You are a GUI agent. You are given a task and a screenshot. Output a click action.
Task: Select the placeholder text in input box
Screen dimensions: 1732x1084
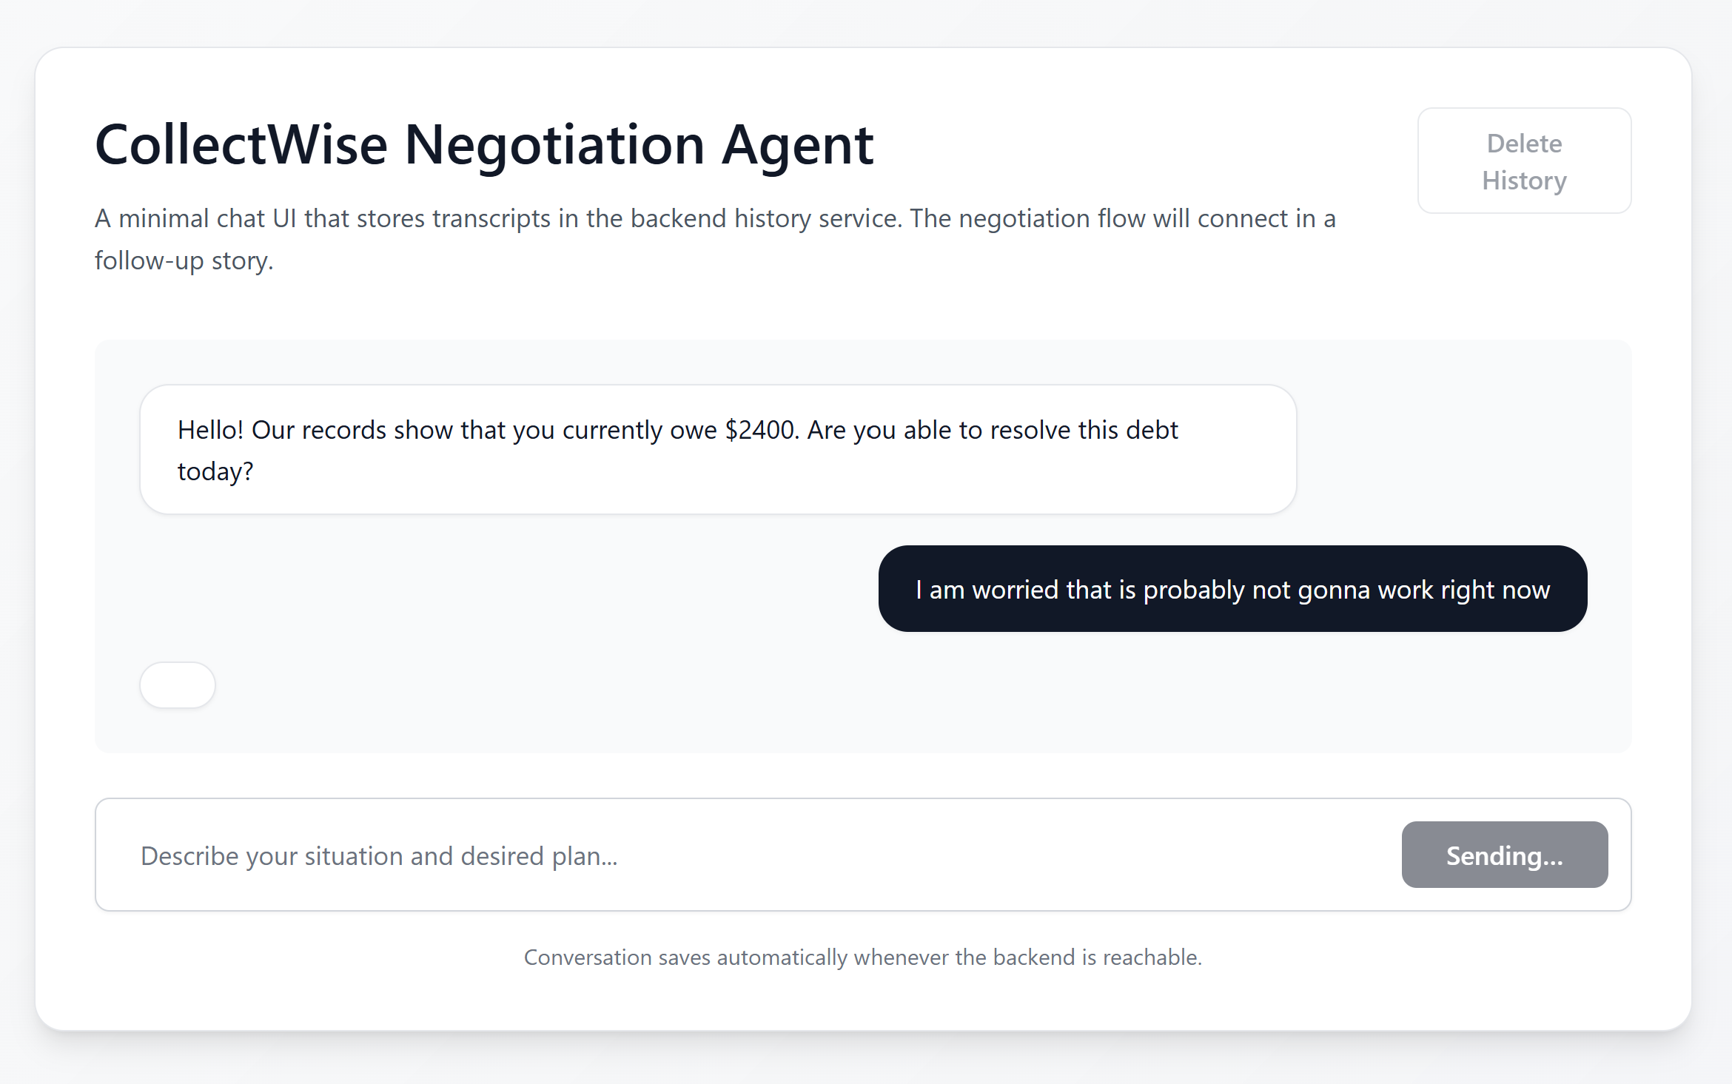click(379, 855)
